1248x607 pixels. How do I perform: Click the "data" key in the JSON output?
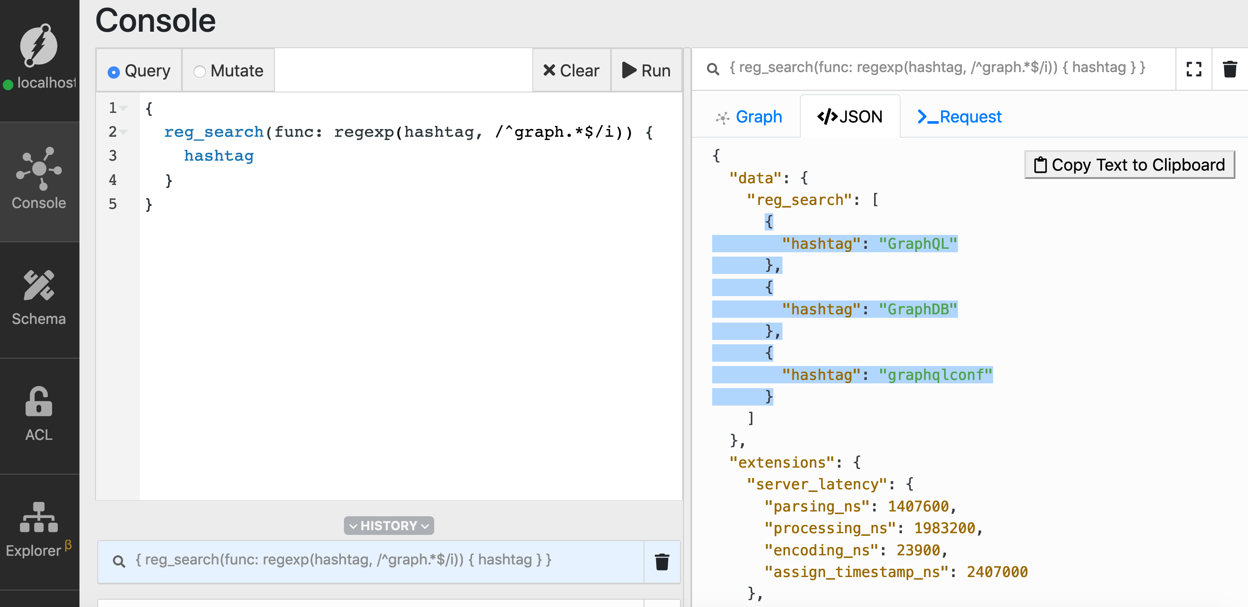[755, 178]
